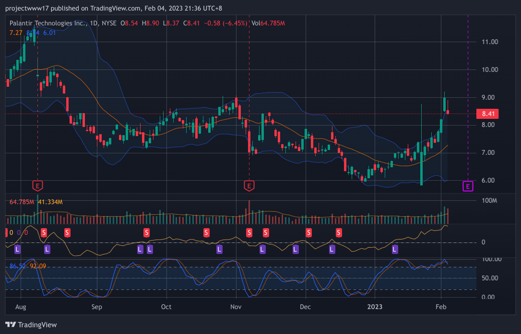Click the −0.58 (−6.45%) change value
Screen dimensions: 521x334
(225, 23)
